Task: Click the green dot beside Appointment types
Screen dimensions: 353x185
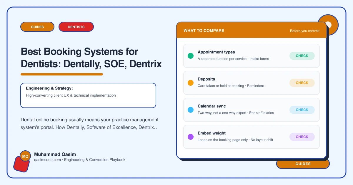Action: point(191,56)
